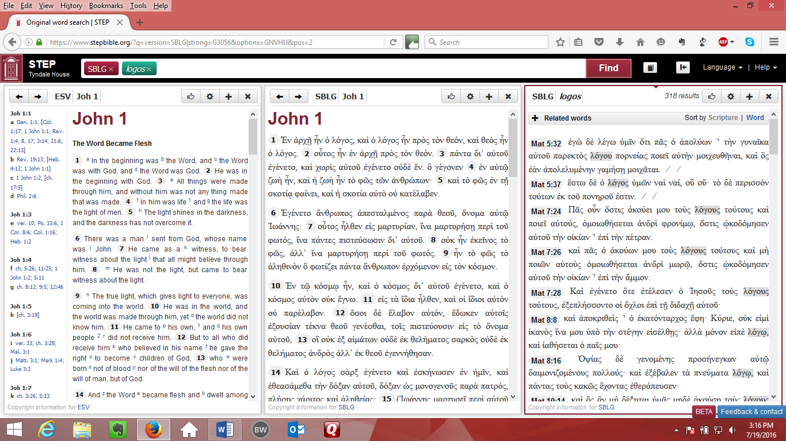Image resolution: width=786 pixels, height=441 pixels.
Task: Sort results by Scripture
Action: 723,118
